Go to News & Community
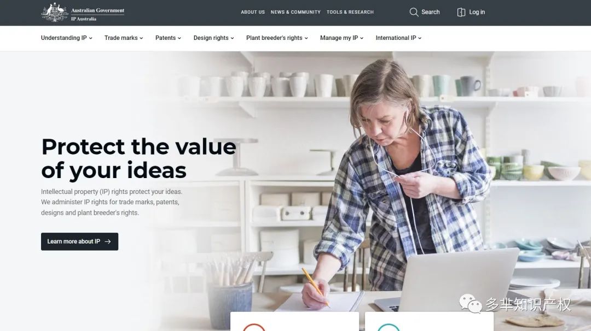This screenshot has width=591, height=331. (x=296, y=12)
